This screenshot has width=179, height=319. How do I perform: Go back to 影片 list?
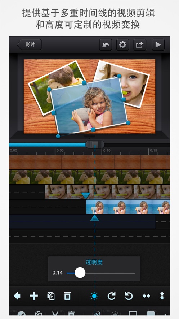[x=29, y=44]
